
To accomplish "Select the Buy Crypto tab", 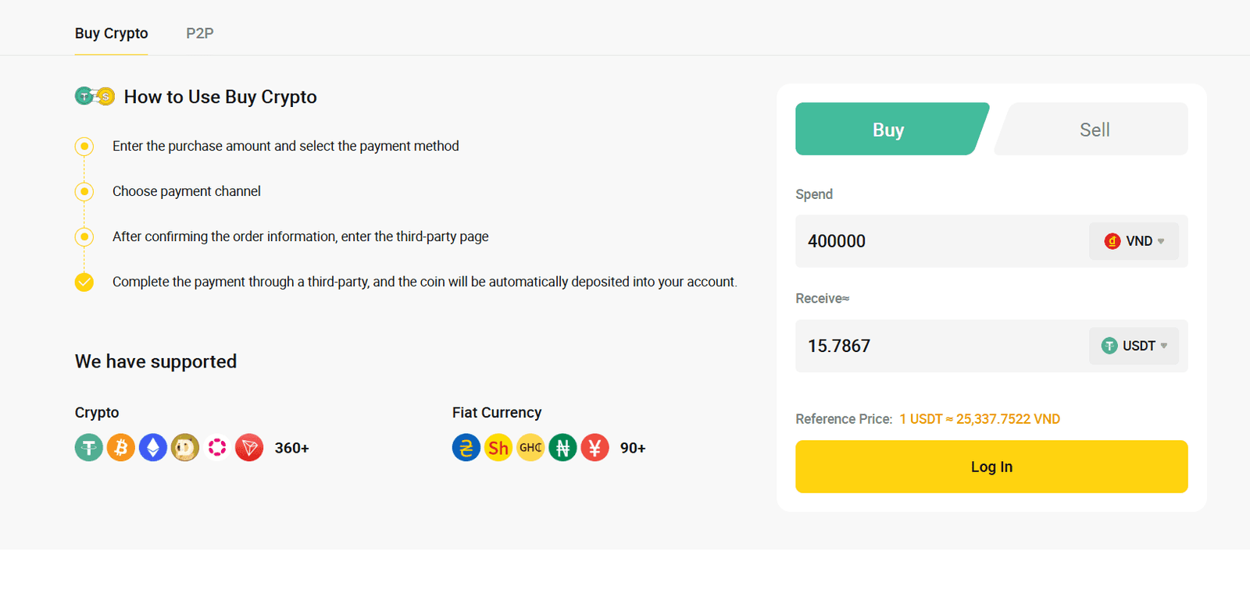I will tap(111, 33).
